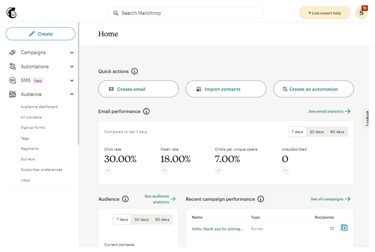Click Create email quick action
375x252 pixels.
138,89
